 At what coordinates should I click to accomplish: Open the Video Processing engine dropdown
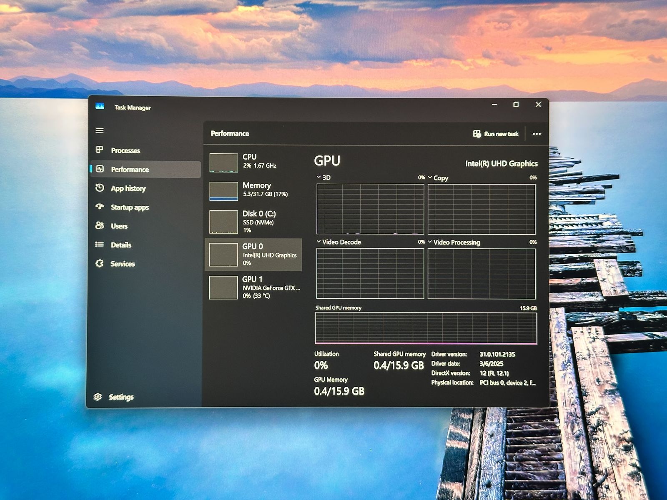click(430, 242)
